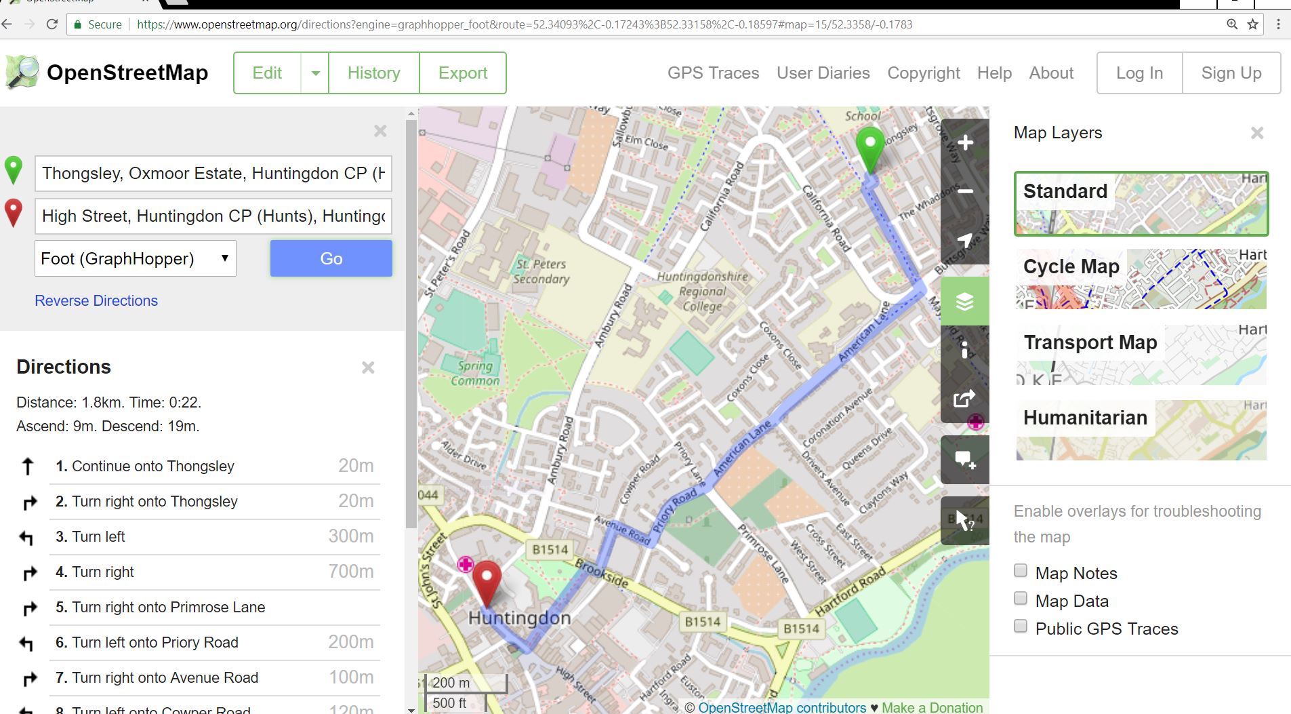
Task: Click the Export button
Action: pyautogui.click(x=463, y=73)
